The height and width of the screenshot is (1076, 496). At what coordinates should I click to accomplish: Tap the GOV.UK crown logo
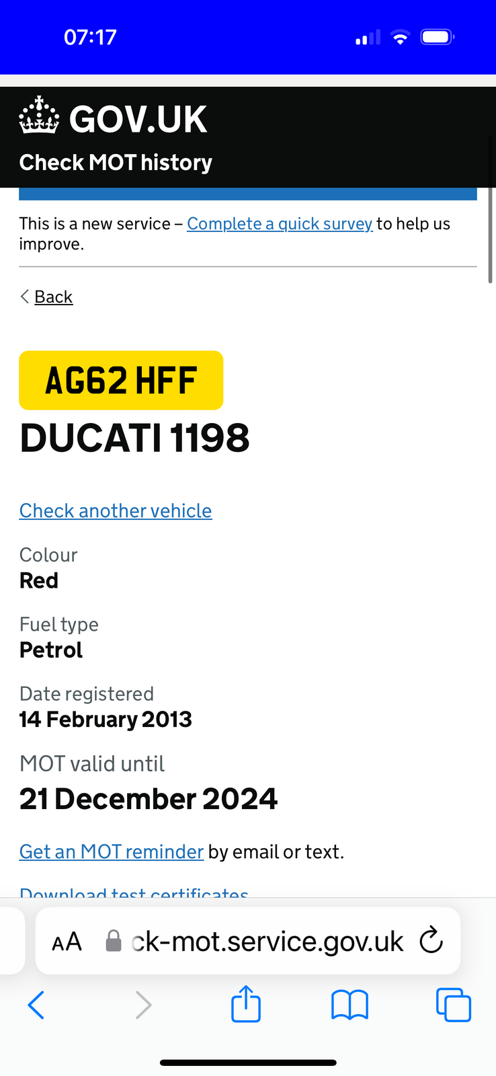pos(39,114)
